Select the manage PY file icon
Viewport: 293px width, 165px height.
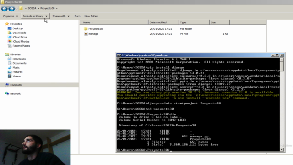click(86, 33)
